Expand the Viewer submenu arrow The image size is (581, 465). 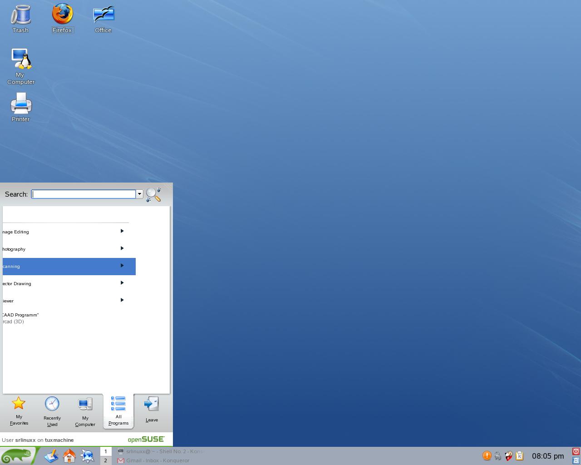coord(122,300)
